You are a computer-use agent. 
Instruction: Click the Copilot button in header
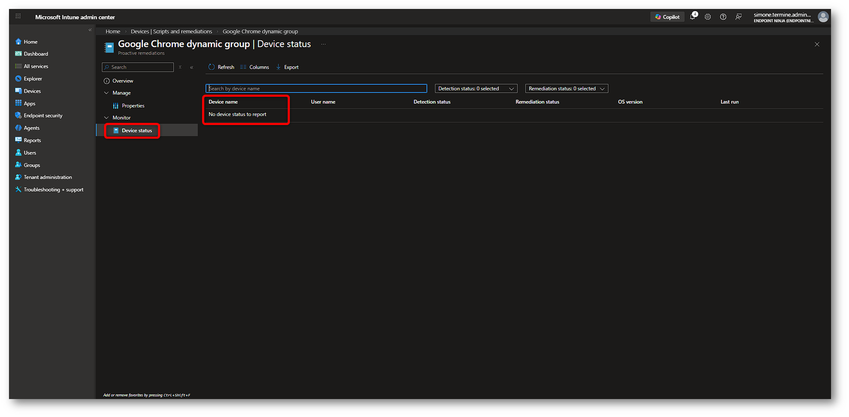pos(667,17)
